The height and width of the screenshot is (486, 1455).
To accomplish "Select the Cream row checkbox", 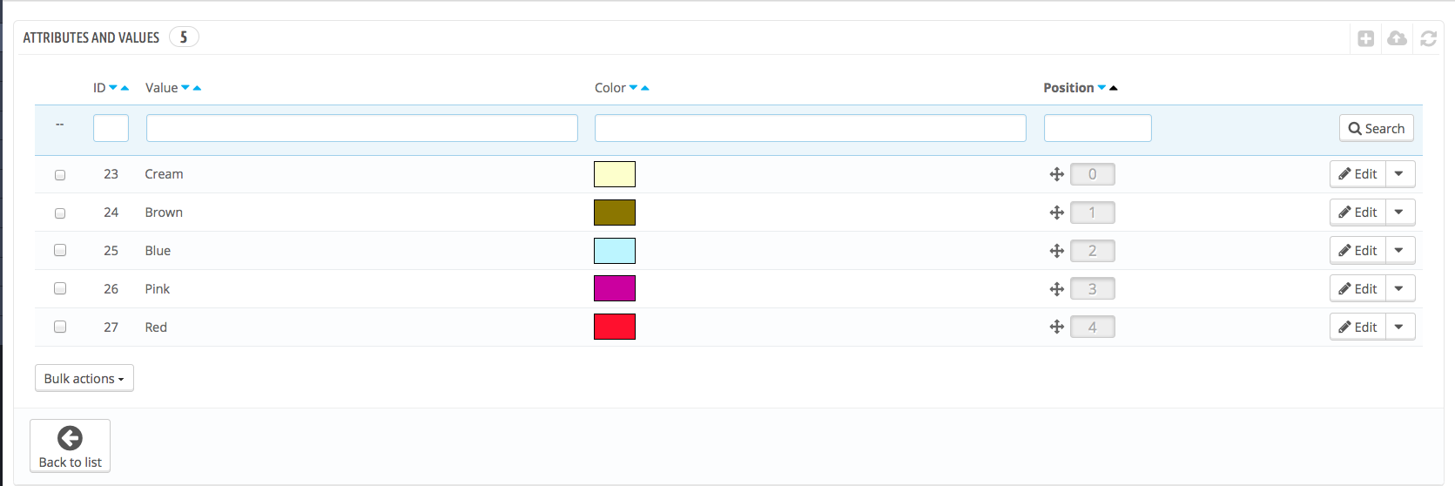I will click(x=60, y=175).
